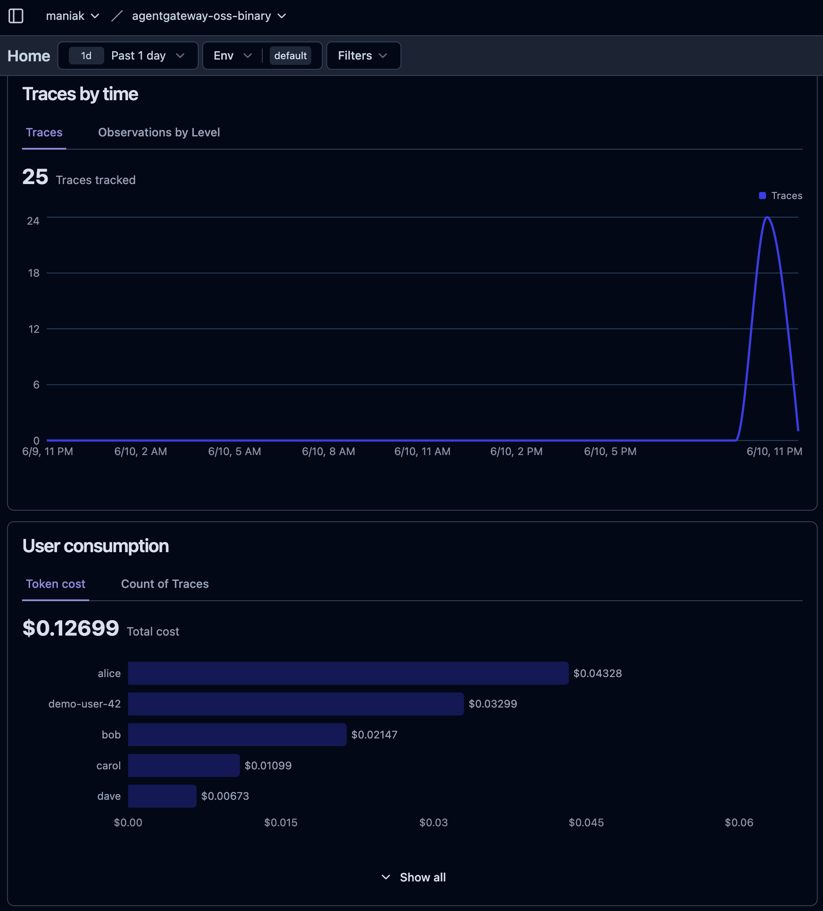
Task: Click the chevron next to Env
Action: (x=247, y=56)
